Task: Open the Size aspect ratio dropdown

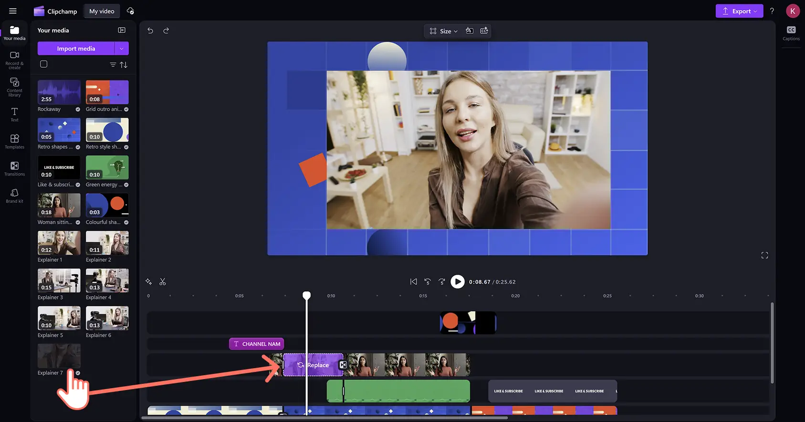Action: [x=443, y=31]
